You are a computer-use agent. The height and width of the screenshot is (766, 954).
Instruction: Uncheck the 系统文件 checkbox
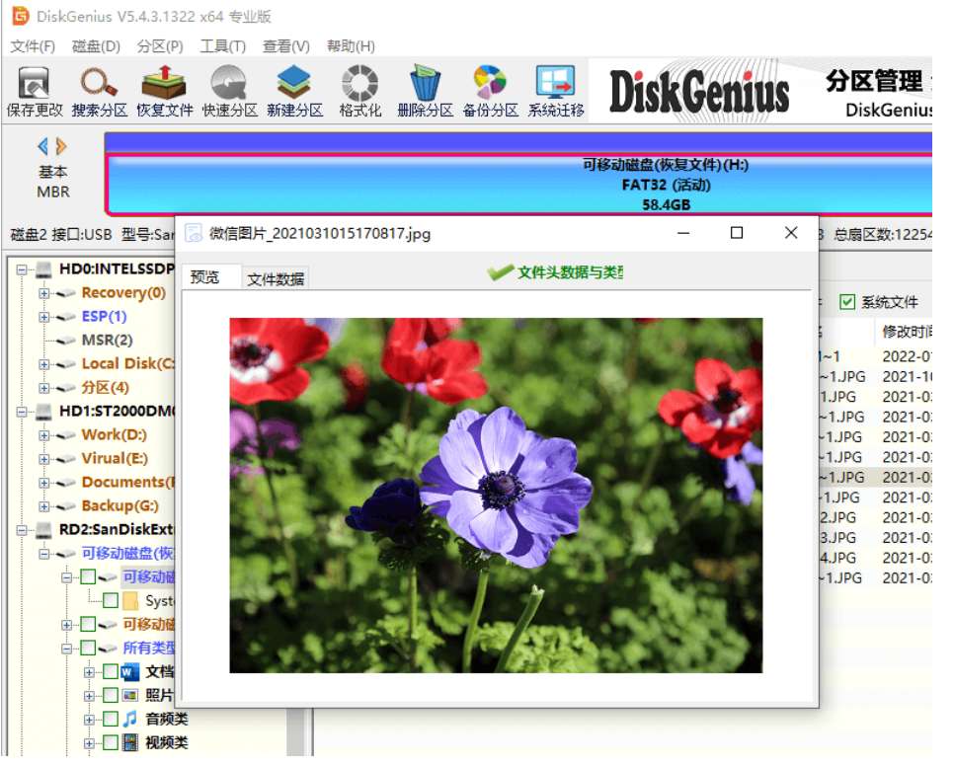pyautogui.click(x=847, y=302)
